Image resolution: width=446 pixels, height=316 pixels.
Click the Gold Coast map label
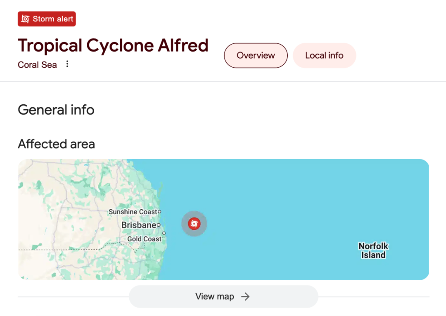[x=144, y=239]
